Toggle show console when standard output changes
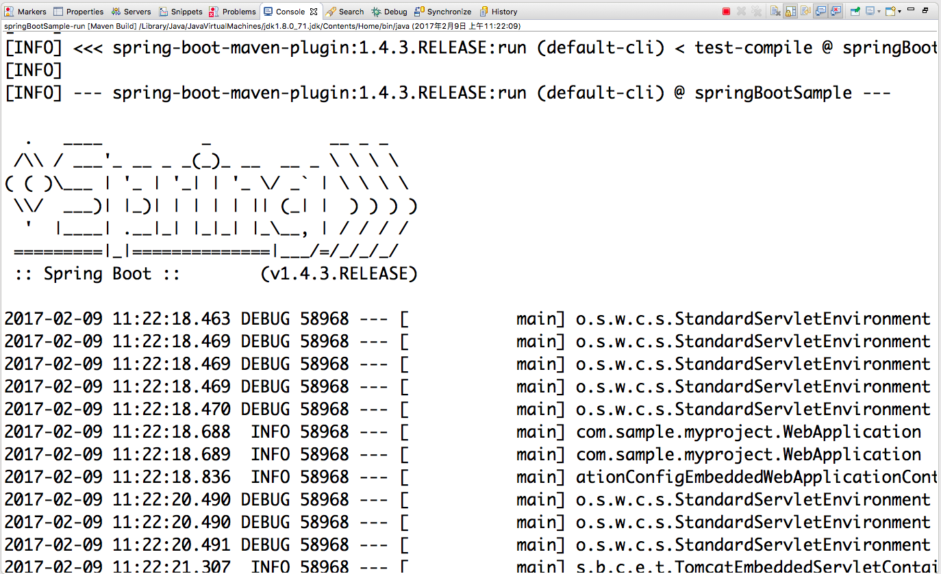The height and width of the screenshot is (574, 941). click(x=820, y=11)
